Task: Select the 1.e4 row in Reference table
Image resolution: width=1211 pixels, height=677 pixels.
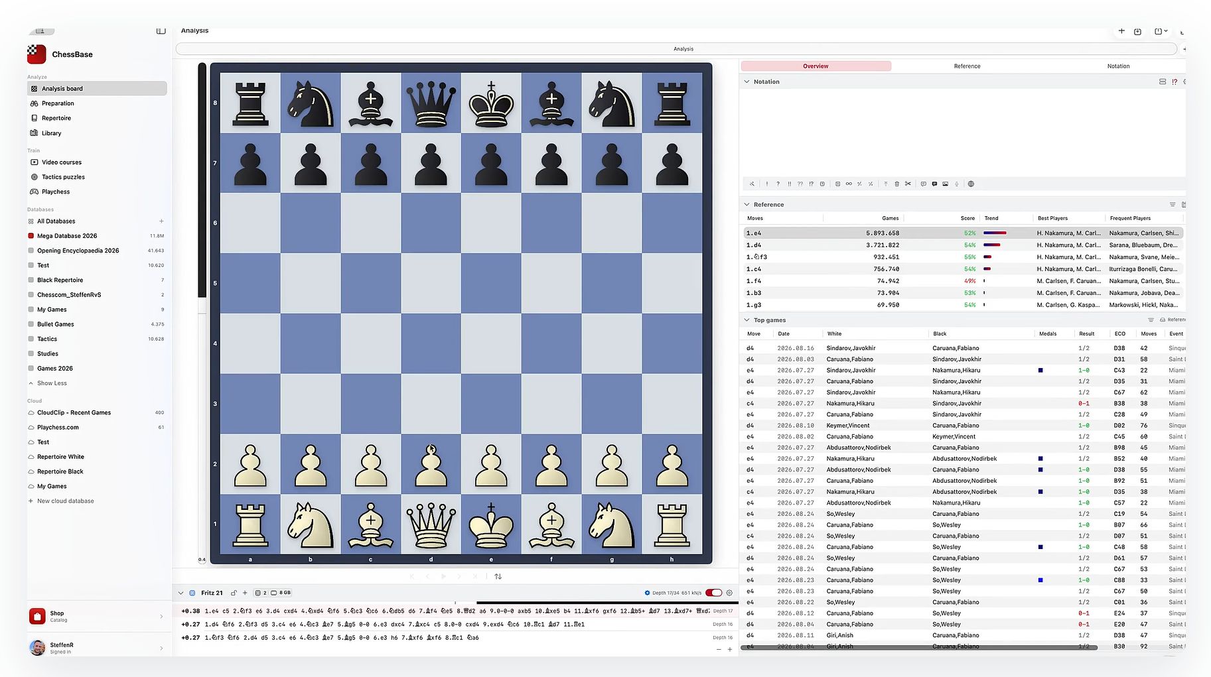Action: 963,233
